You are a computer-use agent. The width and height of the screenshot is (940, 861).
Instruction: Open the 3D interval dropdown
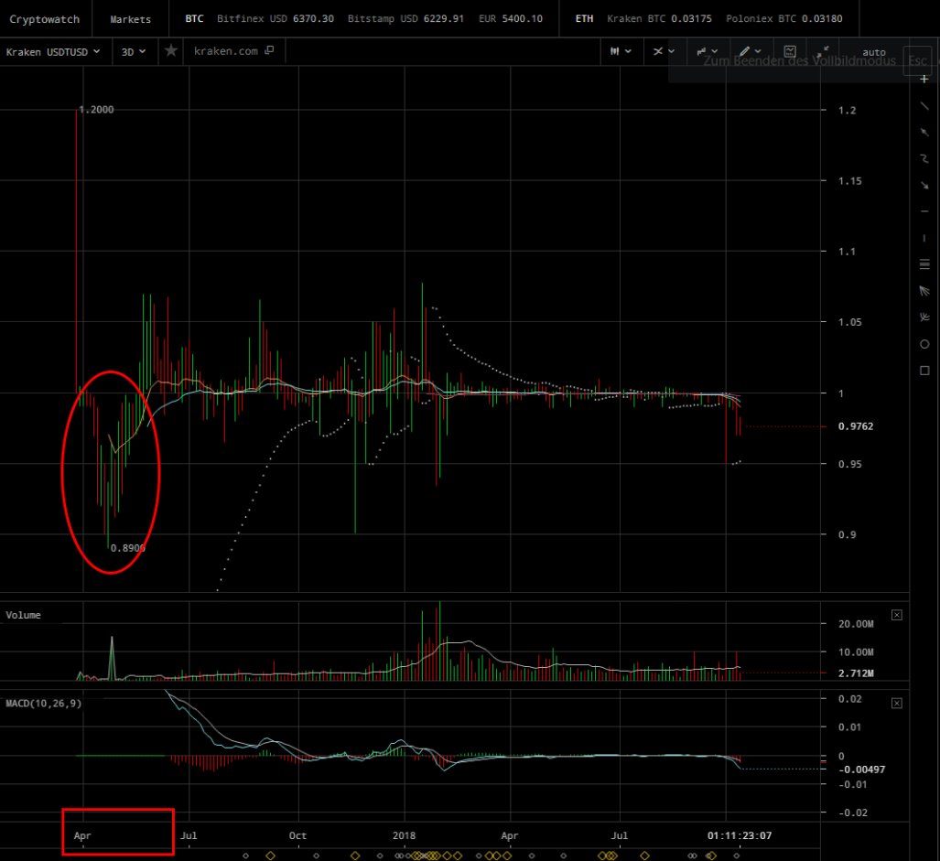click(x=134, y=52)
